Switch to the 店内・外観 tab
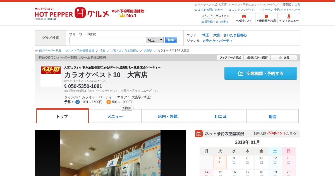This screenshot has height=176, width=335. point(167,116)
